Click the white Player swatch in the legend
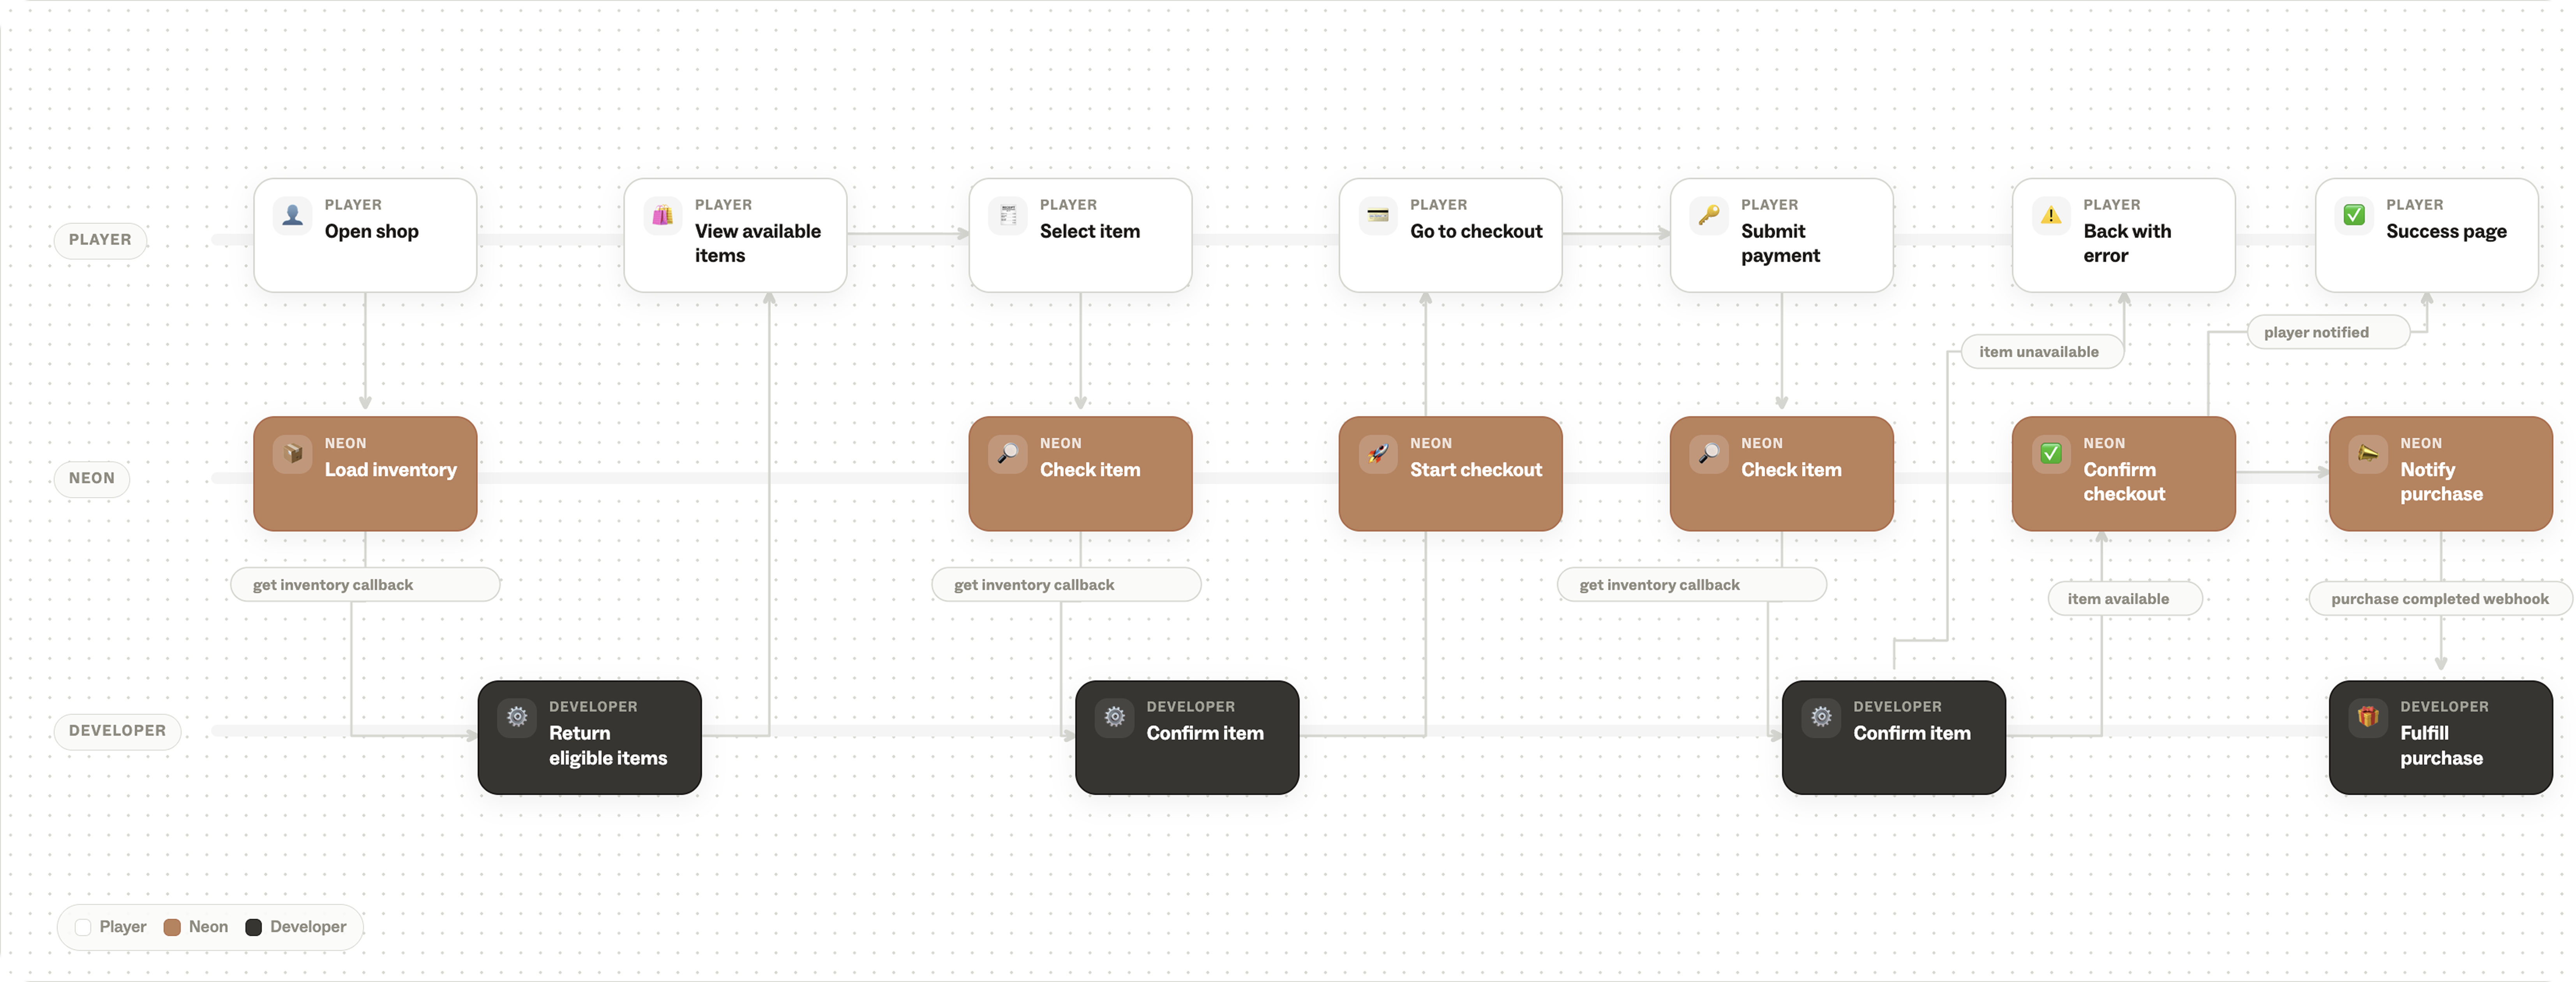The image size is (2576, 982). 83,928
